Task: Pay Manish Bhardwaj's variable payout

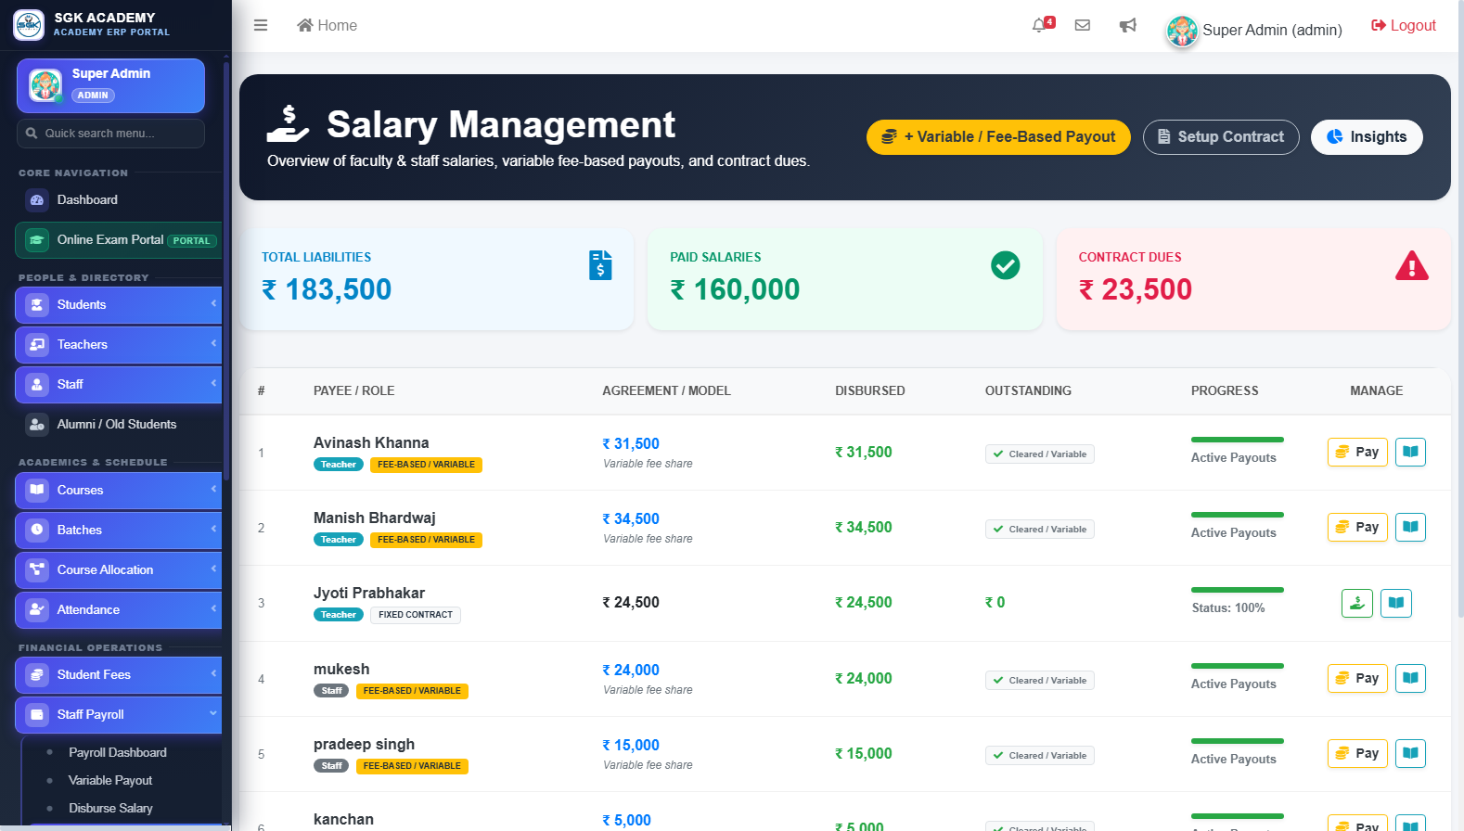Action: click(1357, 527)
